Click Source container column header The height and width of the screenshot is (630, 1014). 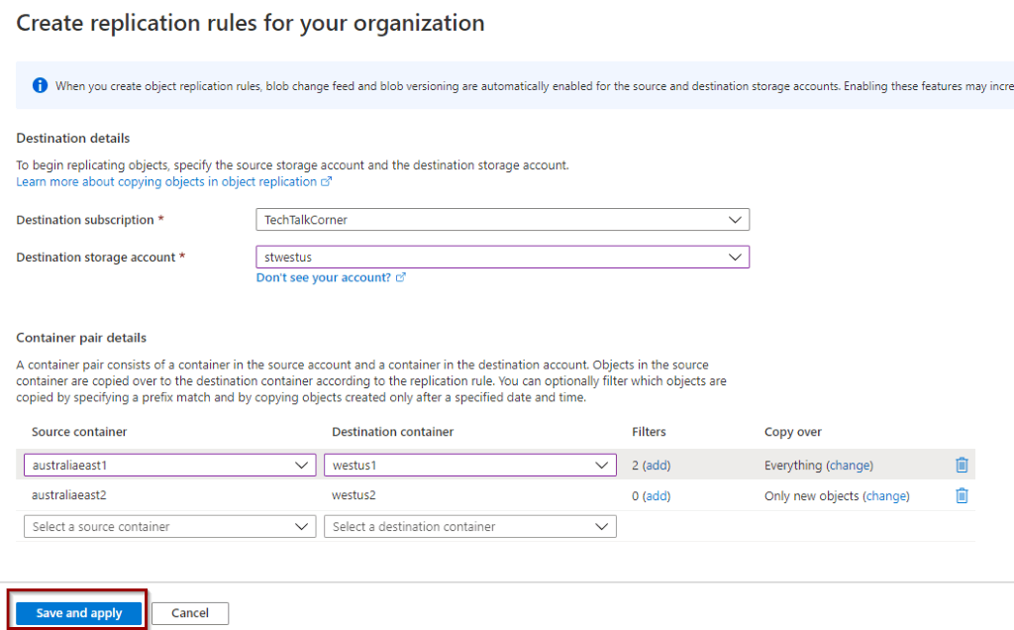click(x=79, y=432)
